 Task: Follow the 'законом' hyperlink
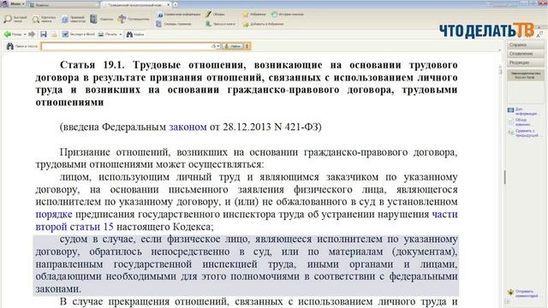pos(188,127)
